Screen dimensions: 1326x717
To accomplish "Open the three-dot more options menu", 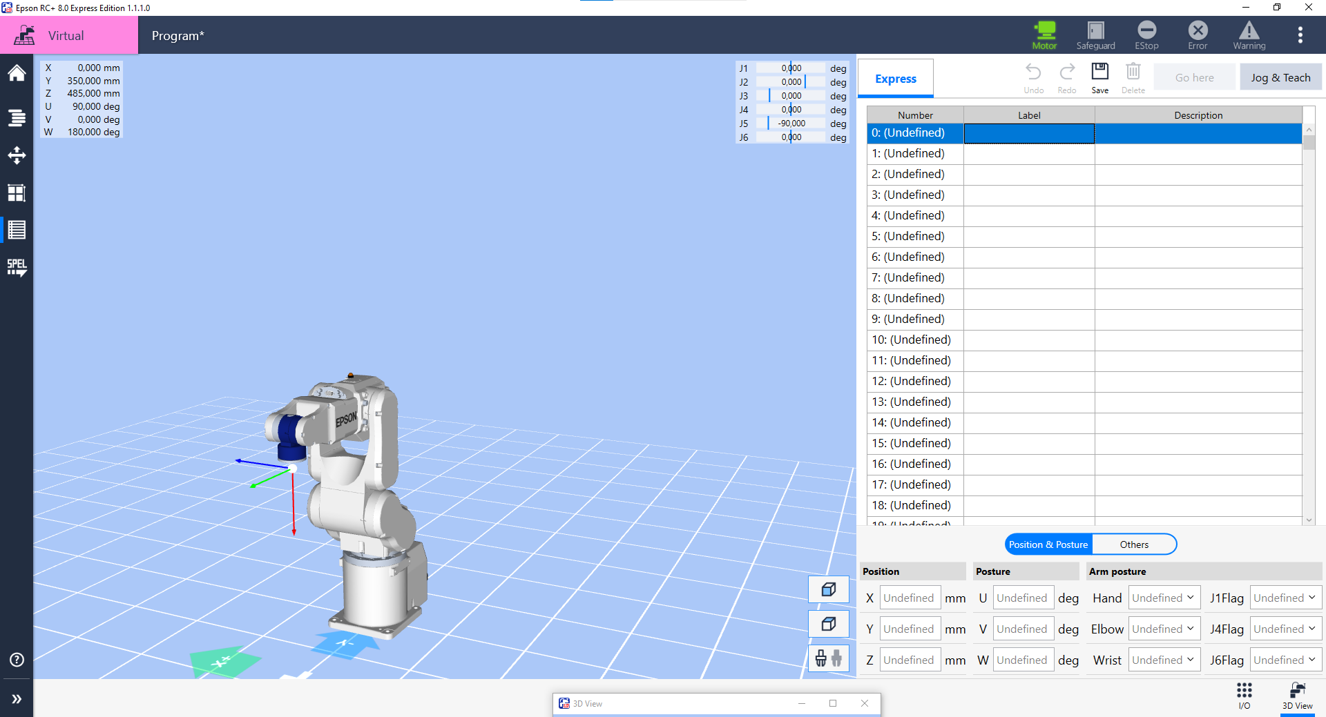I will click(1300, 35).
